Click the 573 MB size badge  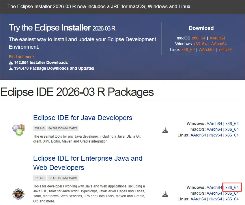tap(40, 178)
